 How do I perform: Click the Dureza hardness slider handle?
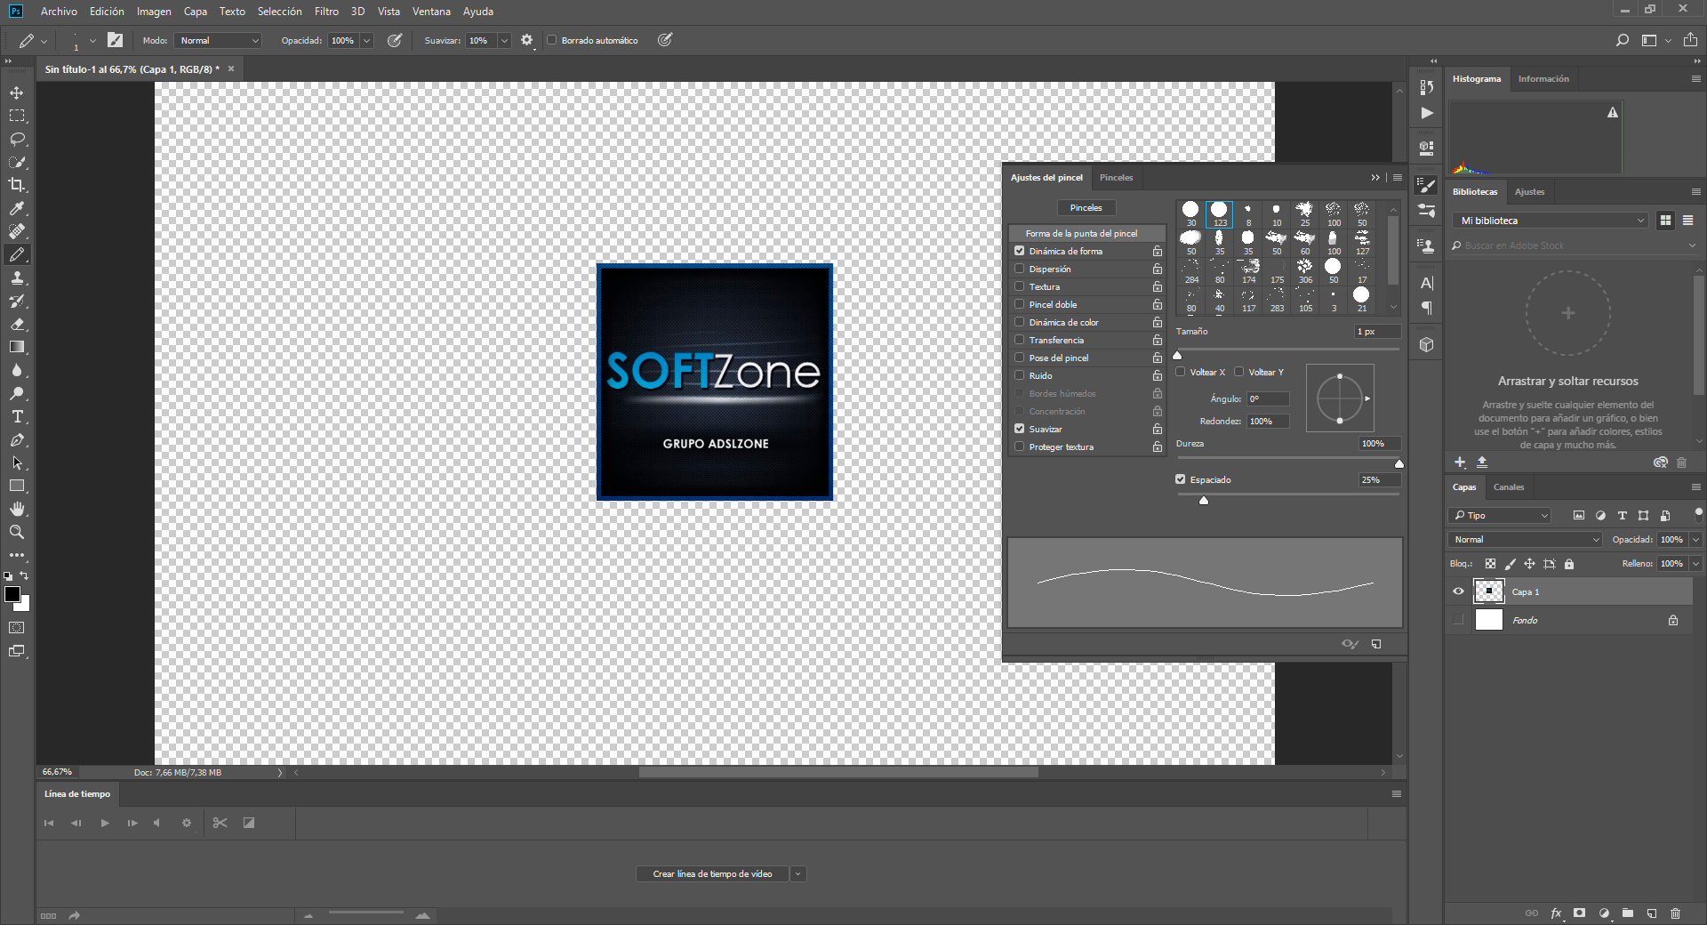pos(1399,463)
